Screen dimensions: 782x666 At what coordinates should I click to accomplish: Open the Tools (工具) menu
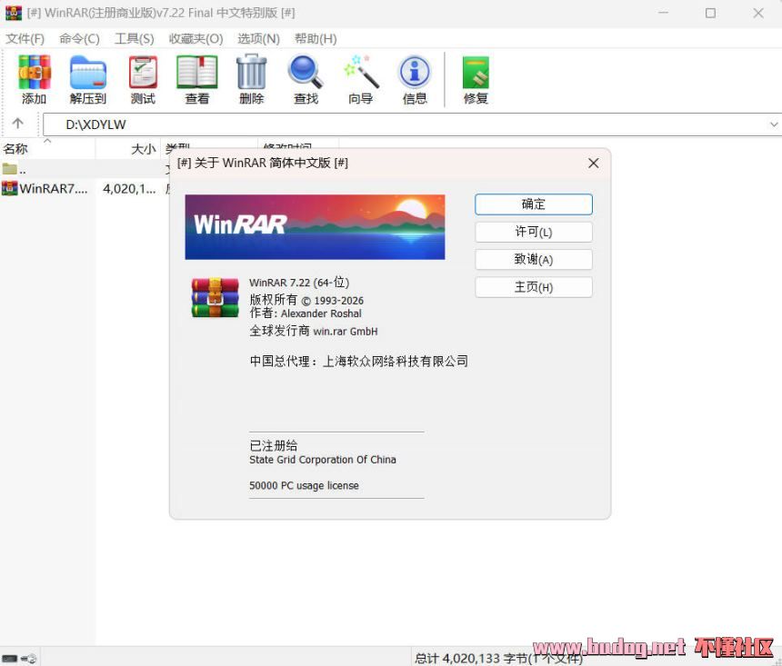pyautogui.click(x=135, y=39)
